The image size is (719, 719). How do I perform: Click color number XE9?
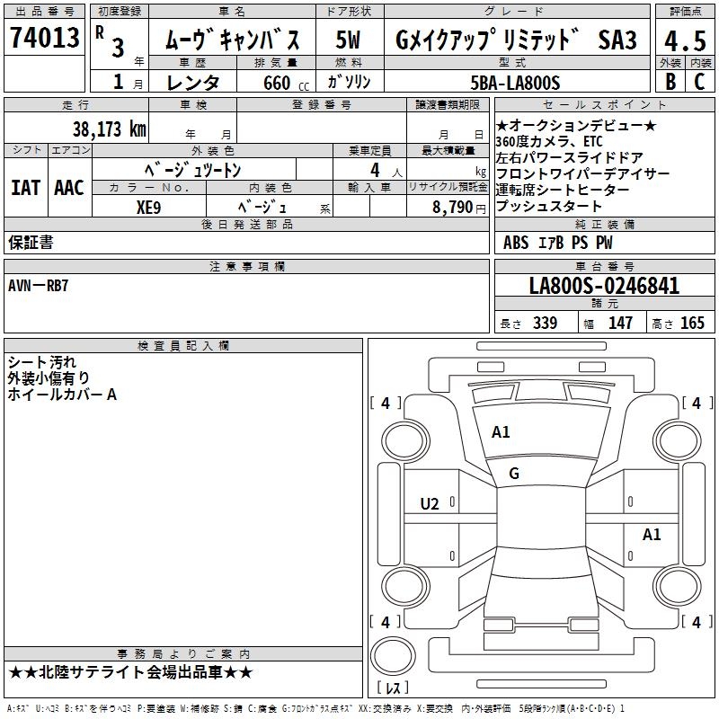[x=148, y=208]
